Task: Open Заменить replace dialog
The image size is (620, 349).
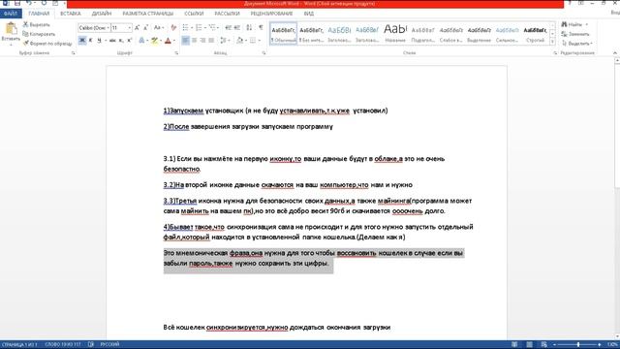Action: pyautogui.click(x=575, y=34)
